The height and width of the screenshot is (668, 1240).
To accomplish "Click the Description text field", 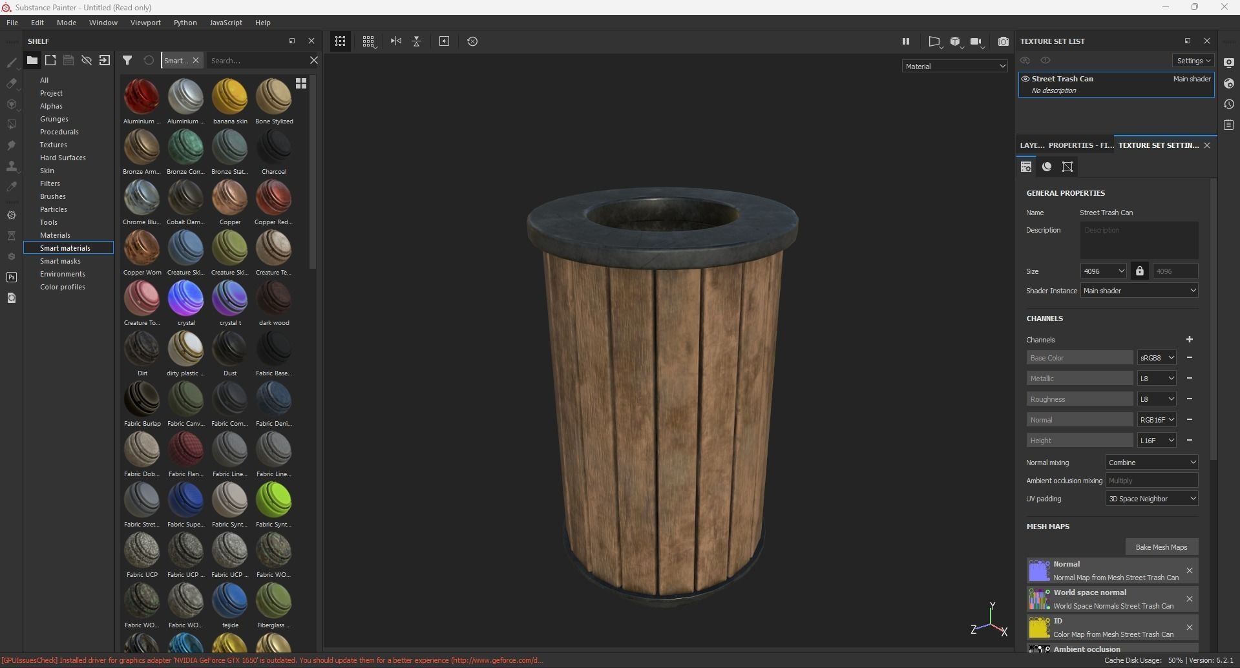I will coord(1139,240).
